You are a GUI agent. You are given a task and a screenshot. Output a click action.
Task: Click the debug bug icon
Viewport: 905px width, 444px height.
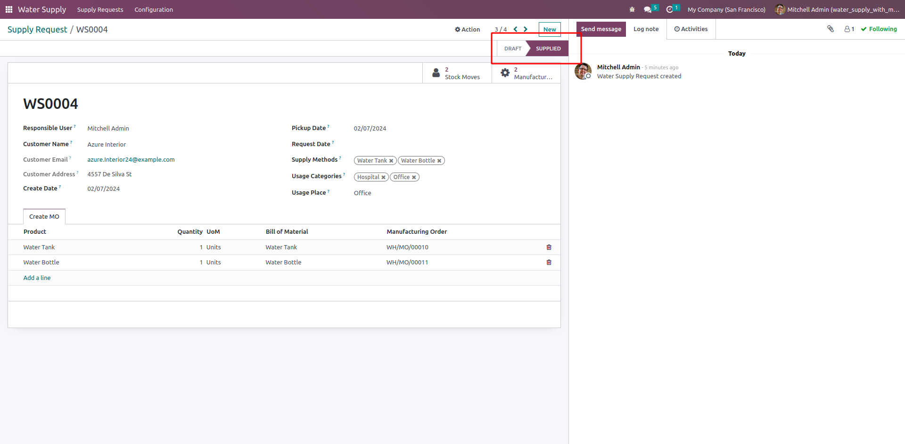coord(632,9)
